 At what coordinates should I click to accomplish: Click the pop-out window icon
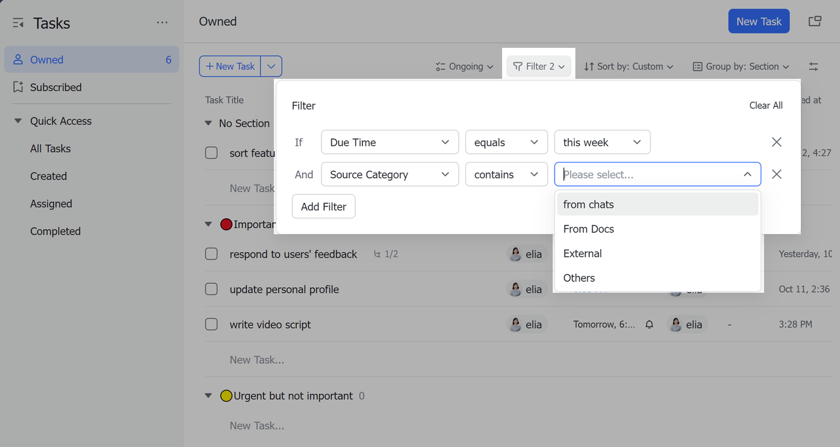click(814, 22)
